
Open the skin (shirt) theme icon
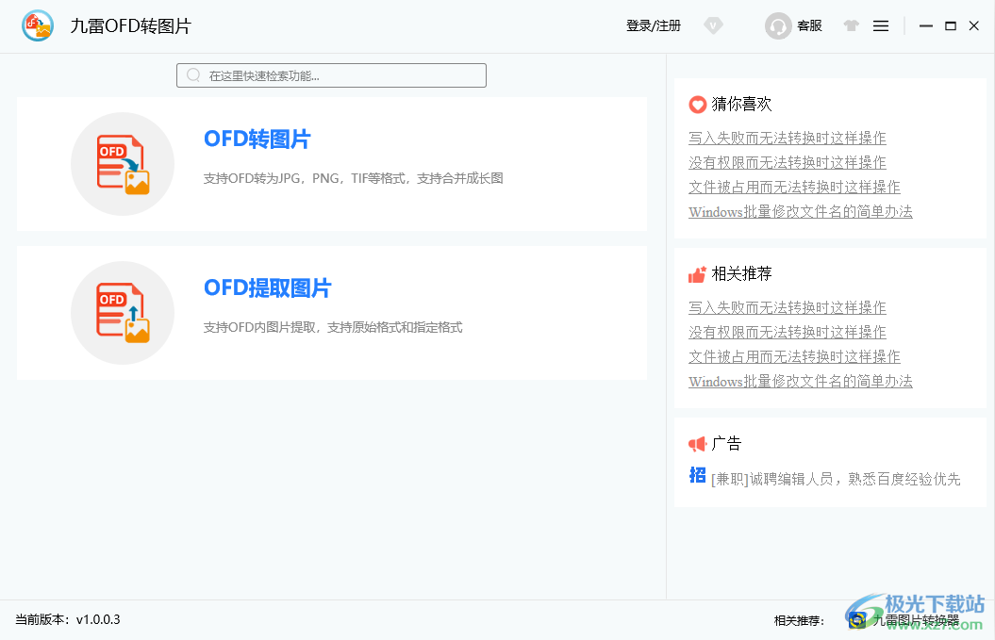point(851,26)
